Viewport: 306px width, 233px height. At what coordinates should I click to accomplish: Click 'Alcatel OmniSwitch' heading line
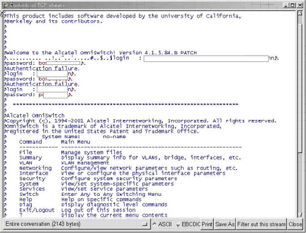[x=35, y=116]
